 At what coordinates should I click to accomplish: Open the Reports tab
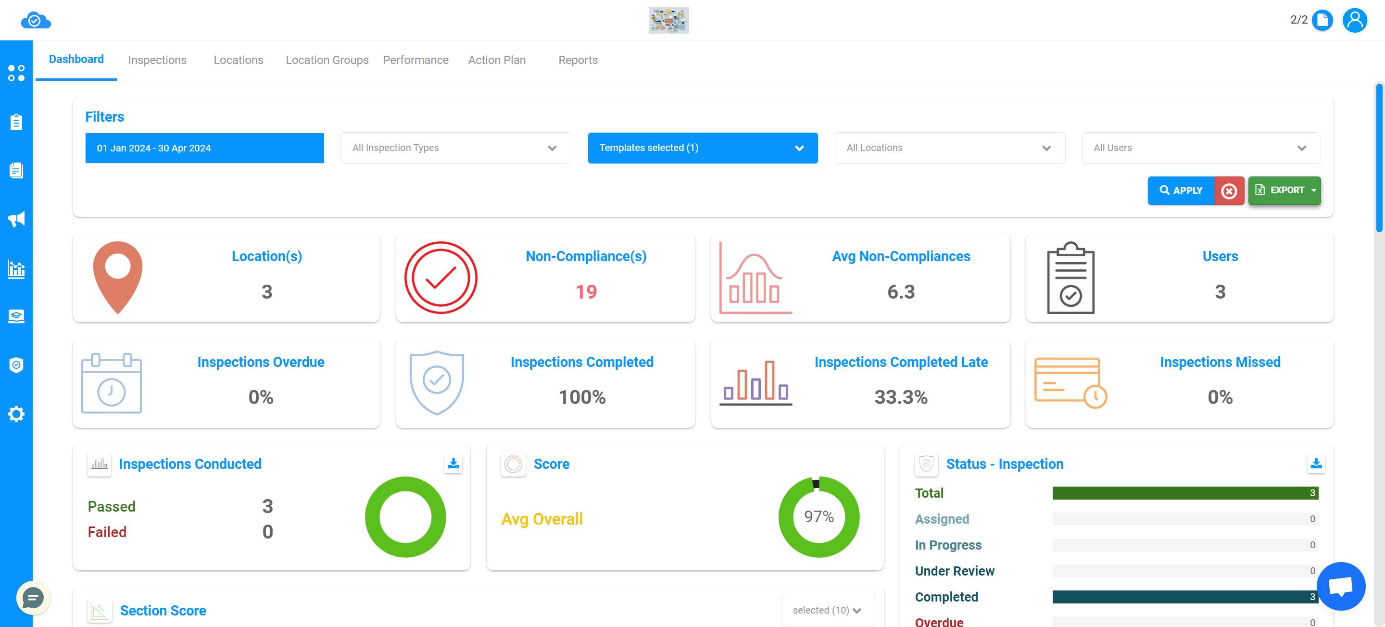(578, 60)
